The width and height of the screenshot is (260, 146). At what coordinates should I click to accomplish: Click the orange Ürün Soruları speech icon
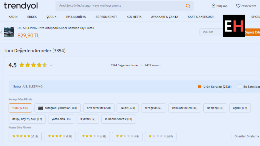pos(199,87)
